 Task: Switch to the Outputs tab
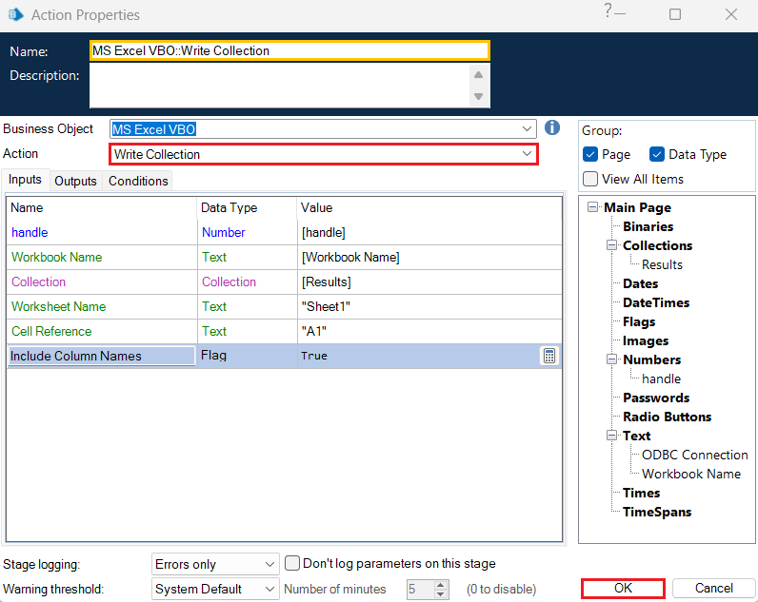[75, 181]
